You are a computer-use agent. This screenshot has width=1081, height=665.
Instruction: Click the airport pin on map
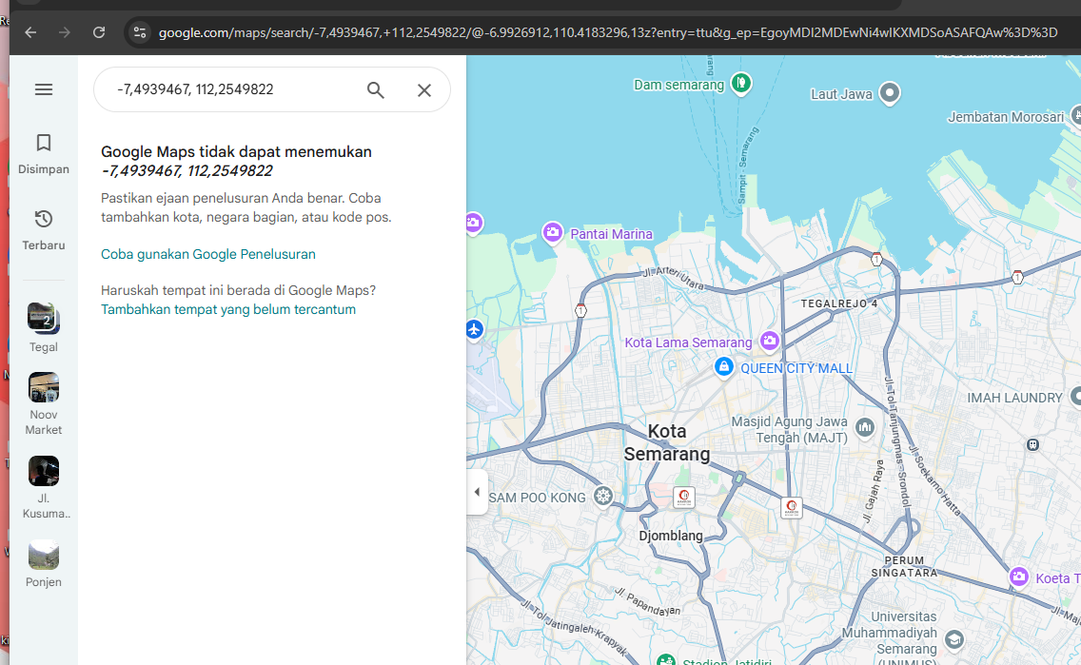tap(474, 329)
